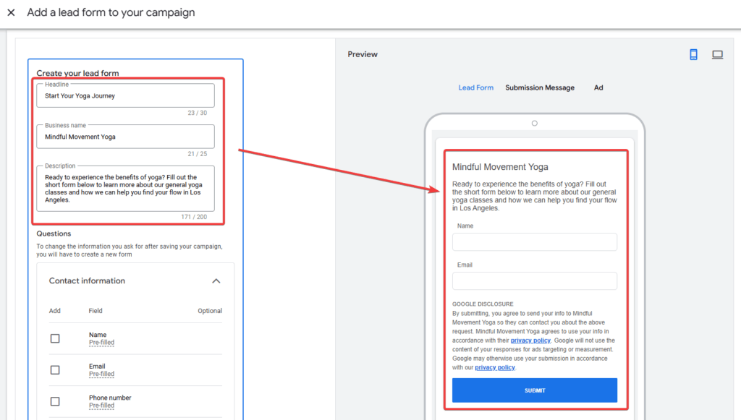Viewport: 741px width, 420px height.
Task: Open the advertiser's privacy policy link
Action: pyautogui.click(x=530, y=340)
